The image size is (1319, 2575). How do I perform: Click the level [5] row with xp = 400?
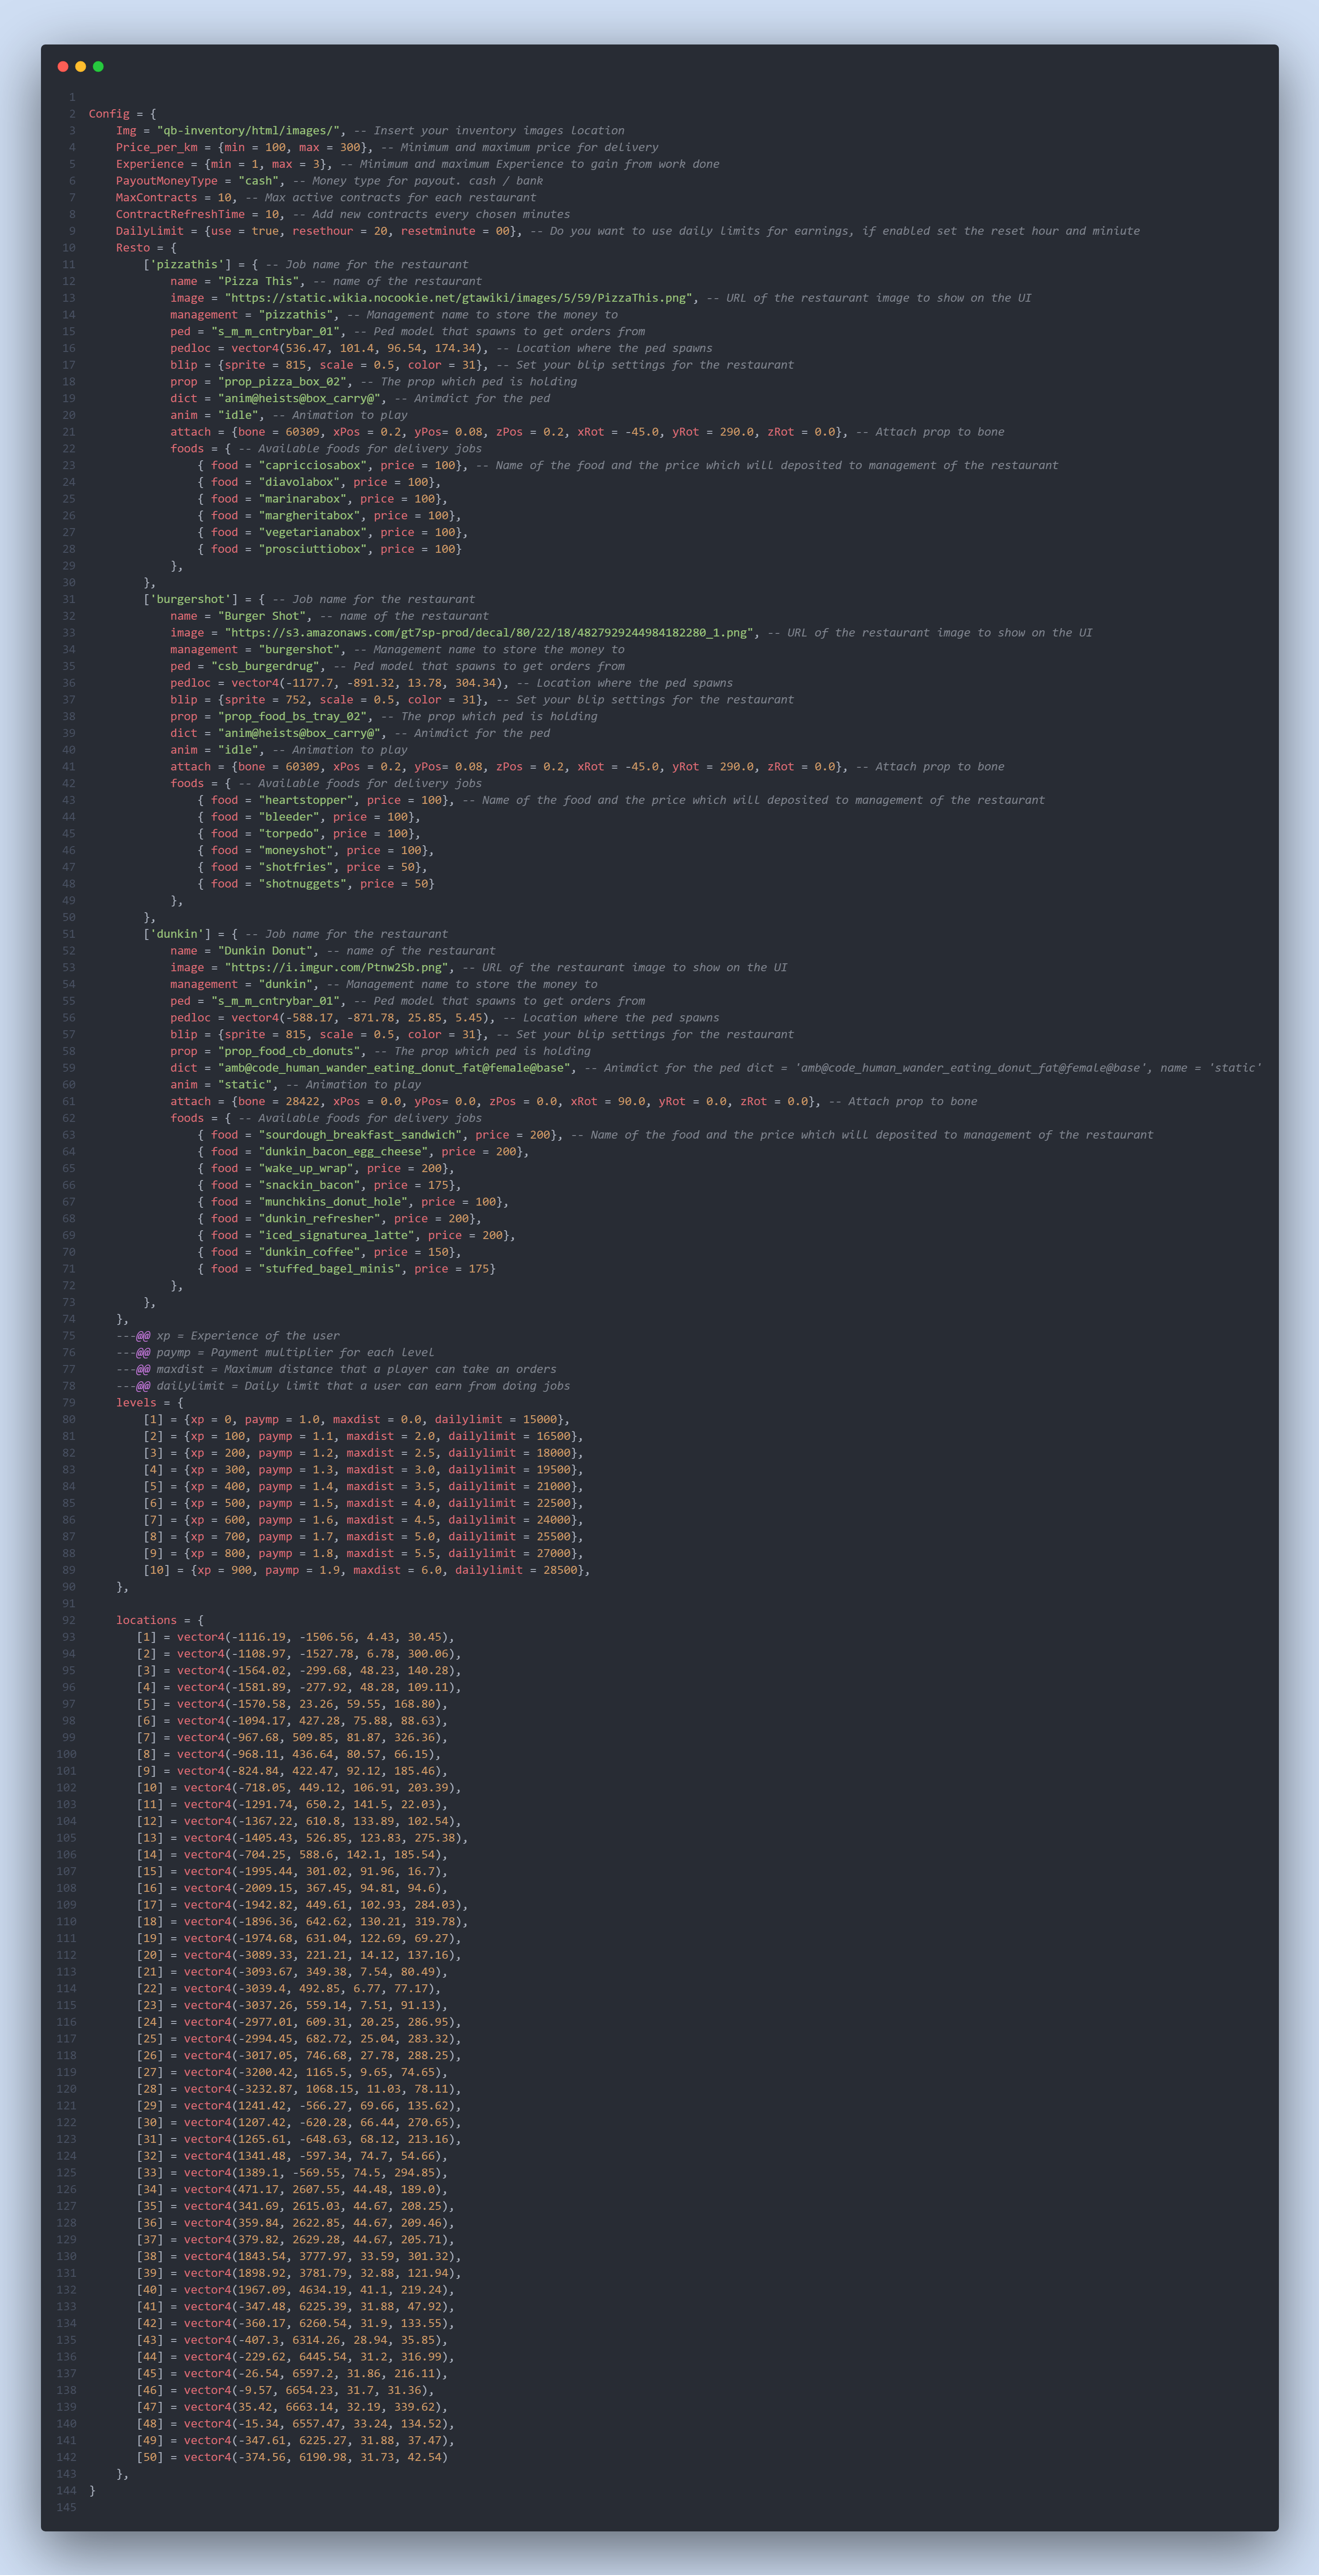pyautogui.click(x=363, y=1487)
